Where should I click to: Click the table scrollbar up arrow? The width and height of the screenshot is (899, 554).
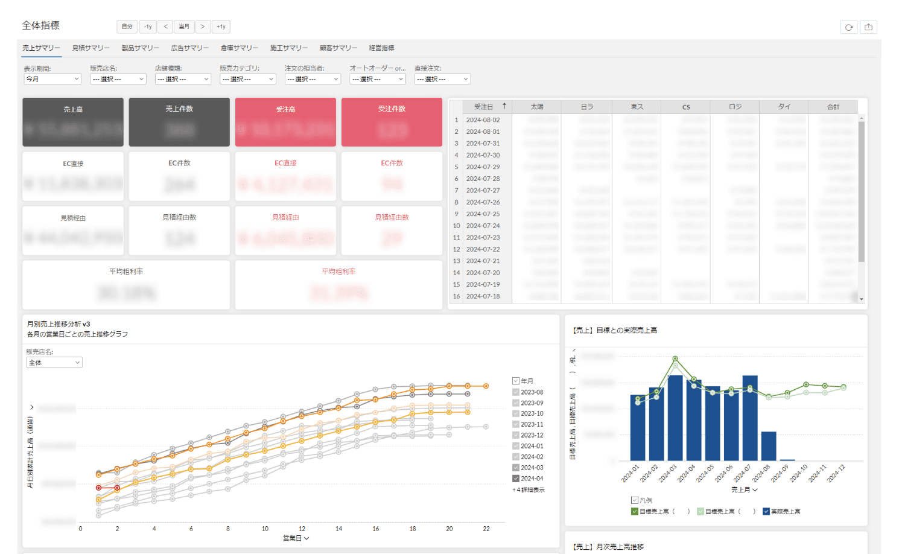pos(862,118)
